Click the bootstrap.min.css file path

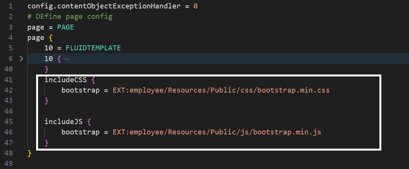tap(221, 90)
